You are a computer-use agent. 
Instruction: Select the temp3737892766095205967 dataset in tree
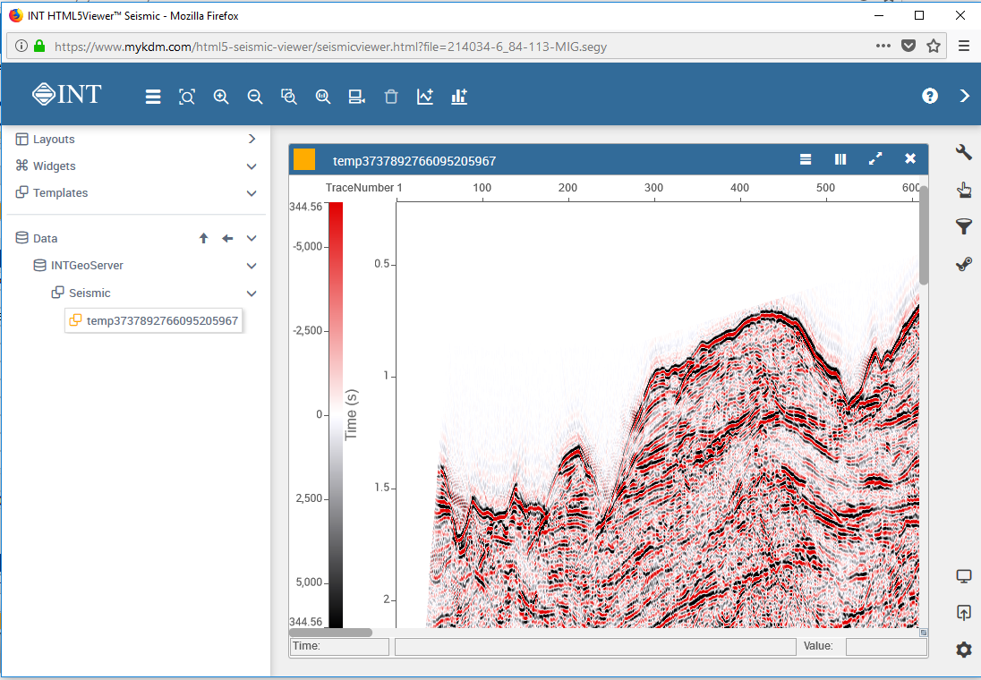tap(154, 321)
